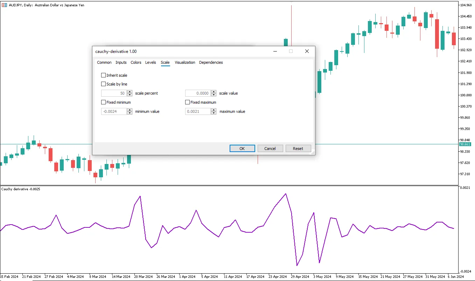475x281 pixels.
Task: Increase scale percent with up arrow
Action: 130,92
